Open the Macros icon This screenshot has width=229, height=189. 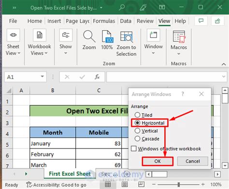point(179,37)
